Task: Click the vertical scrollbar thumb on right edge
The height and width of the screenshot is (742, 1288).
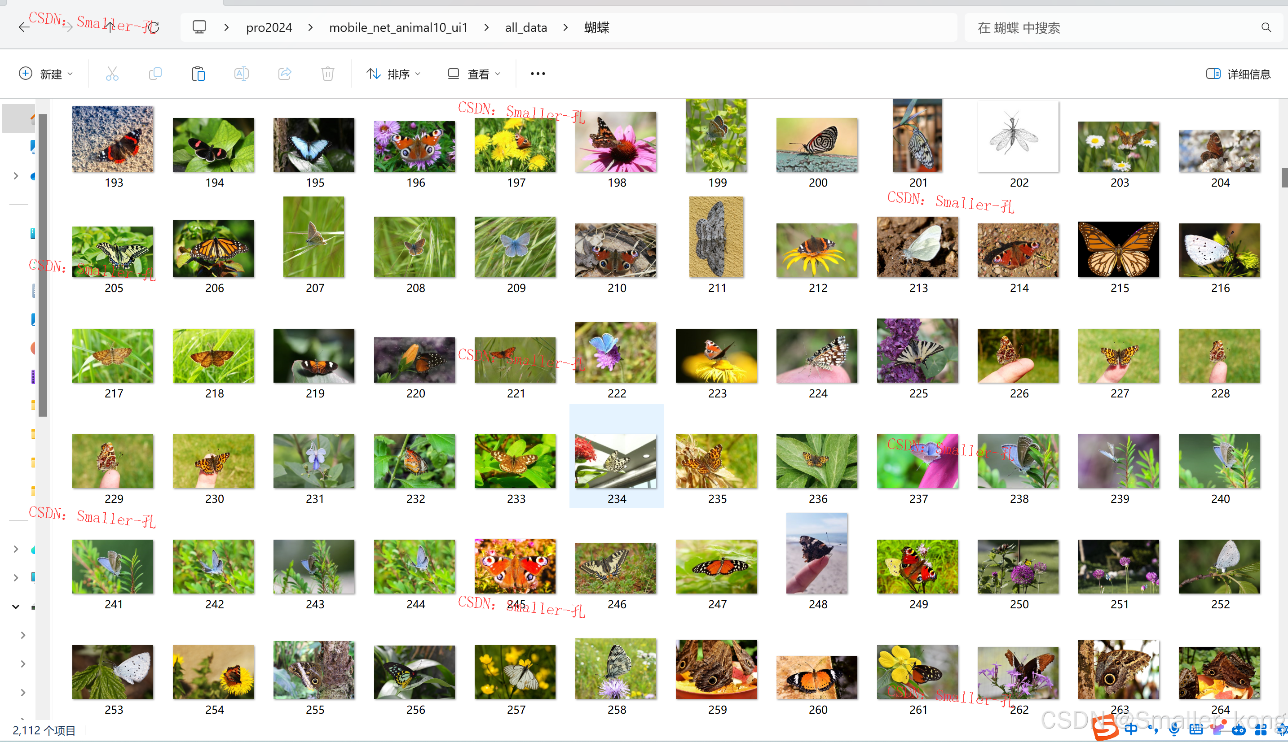Action: pos(1284,177)
